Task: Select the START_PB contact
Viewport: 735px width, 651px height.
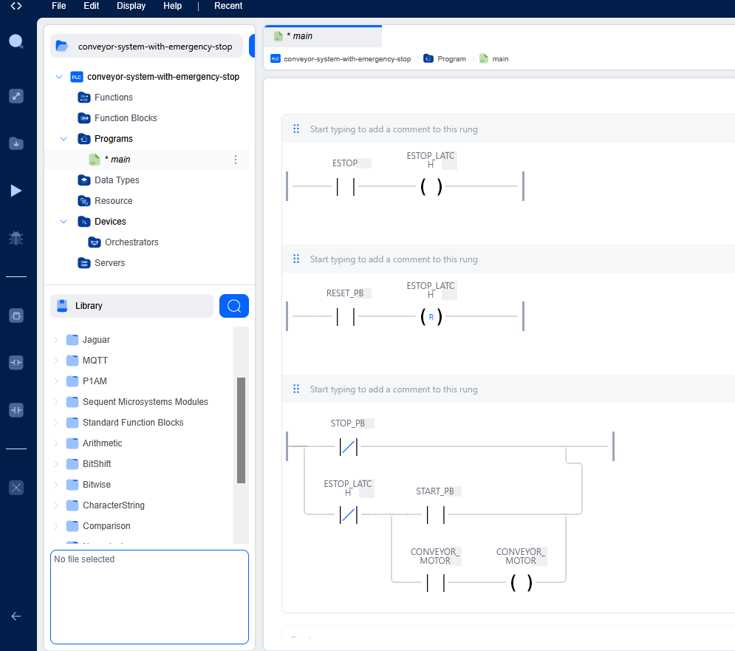Action: click(436, 514)
